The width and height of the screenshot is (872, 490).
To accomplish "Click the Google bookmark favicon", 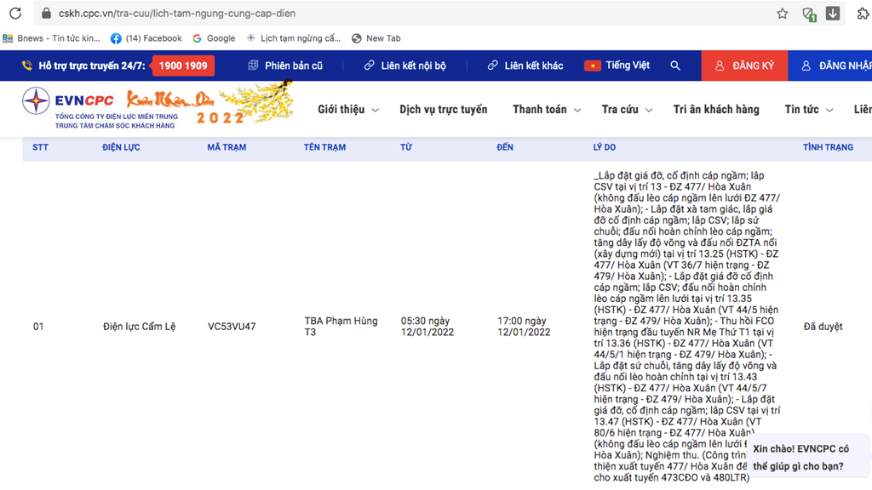I will (x=197, y=38).
